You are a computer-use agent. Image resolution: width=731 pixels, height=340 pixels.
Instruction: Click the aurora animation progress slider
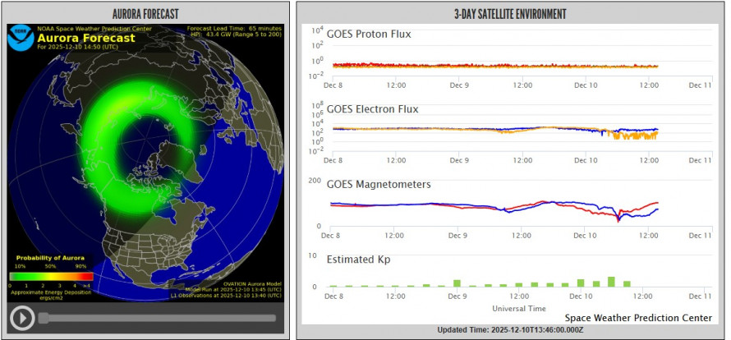(x=156, y=318)
